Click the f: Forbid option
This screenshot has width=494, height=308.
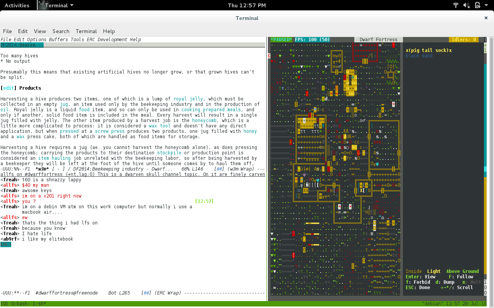pos(418,282)
